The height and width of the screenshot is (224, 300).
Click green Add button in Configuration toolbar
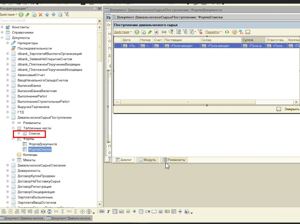(x=21, y=14)
